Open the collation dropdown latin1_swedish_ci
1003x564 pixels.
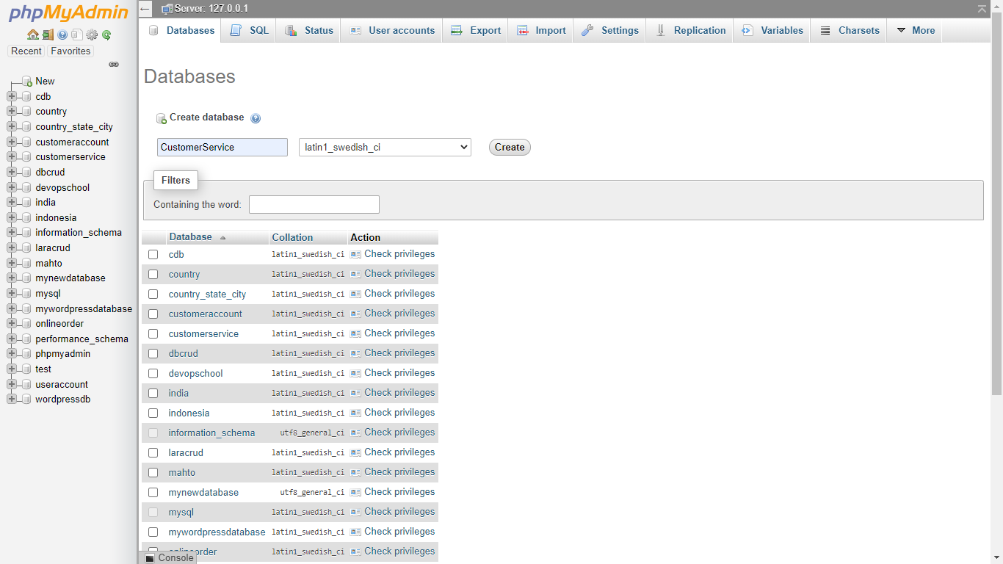coord(385,148)
